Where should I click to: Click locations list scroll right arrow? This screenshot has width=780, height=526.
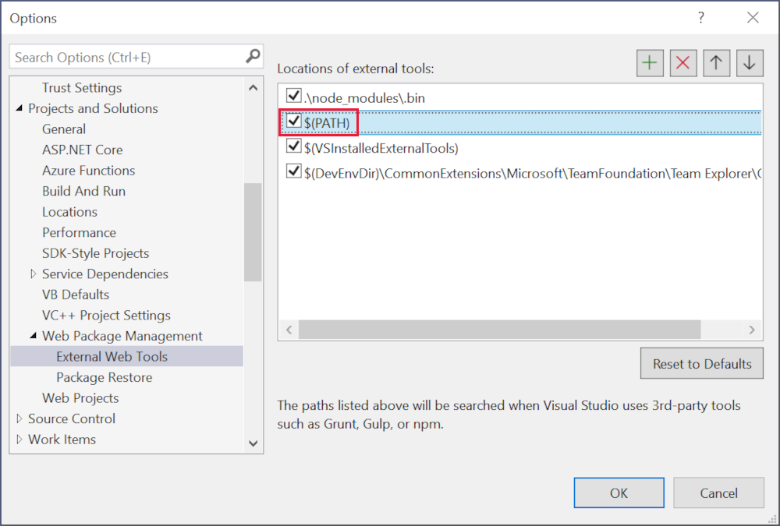click(x=752, y=330)
